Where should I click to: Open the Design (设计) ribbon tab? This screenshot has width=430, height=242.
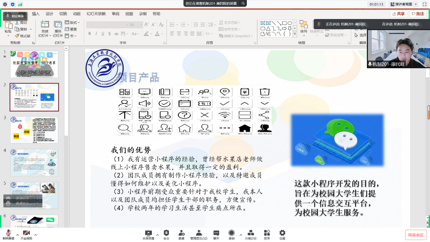(x=50, y=14)
